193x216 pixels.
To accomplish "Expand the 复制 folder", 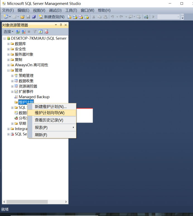I will (x=8, y=60).
